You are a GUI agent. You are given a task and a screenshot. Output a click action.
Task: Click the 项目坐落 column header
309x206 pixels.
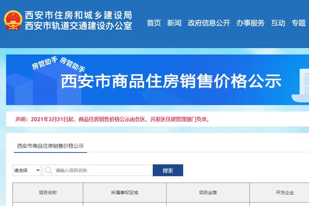click(207, 193)
